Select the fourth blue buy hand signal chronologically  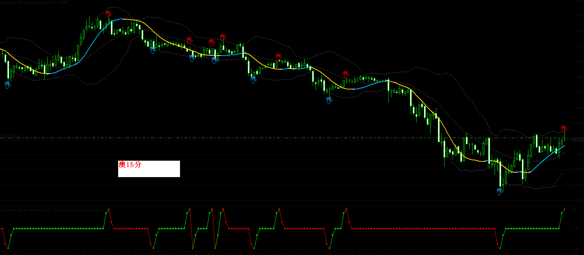(215, 60)
